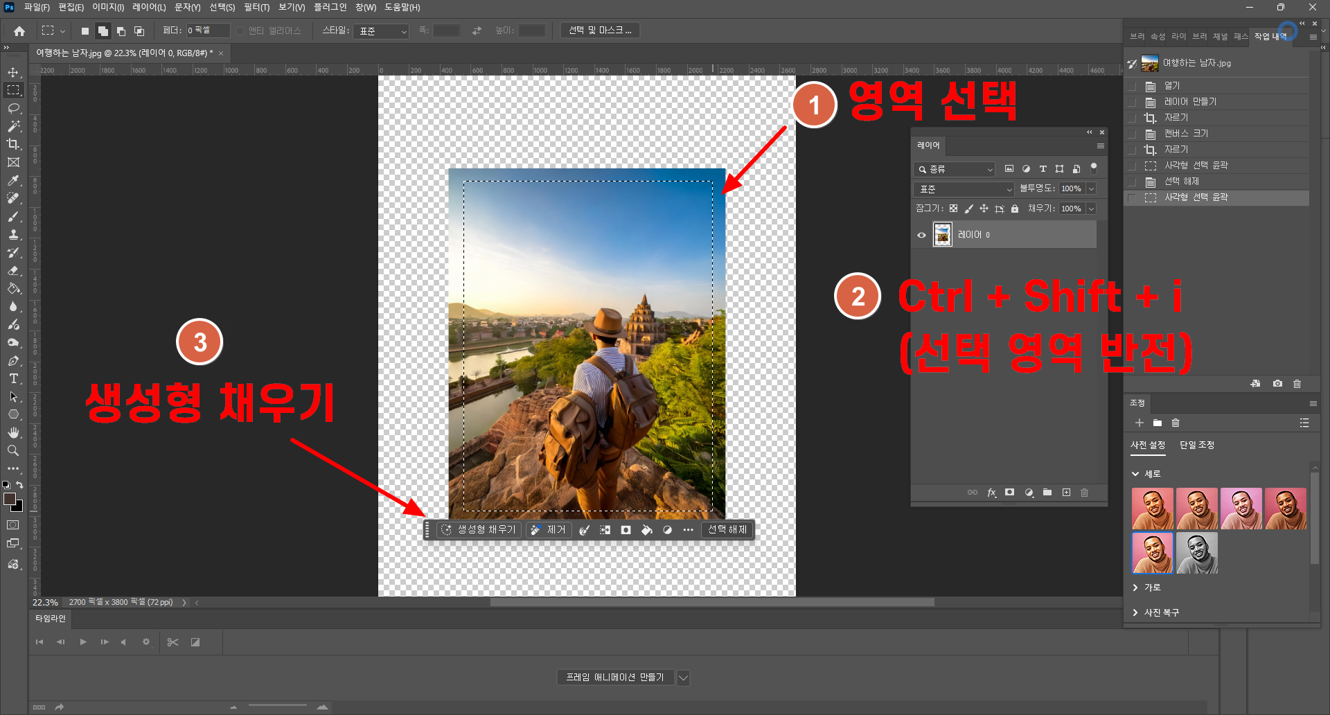1330x715 pixels.
Task: Select the Move tool
Action: click(x=13, y=72)
